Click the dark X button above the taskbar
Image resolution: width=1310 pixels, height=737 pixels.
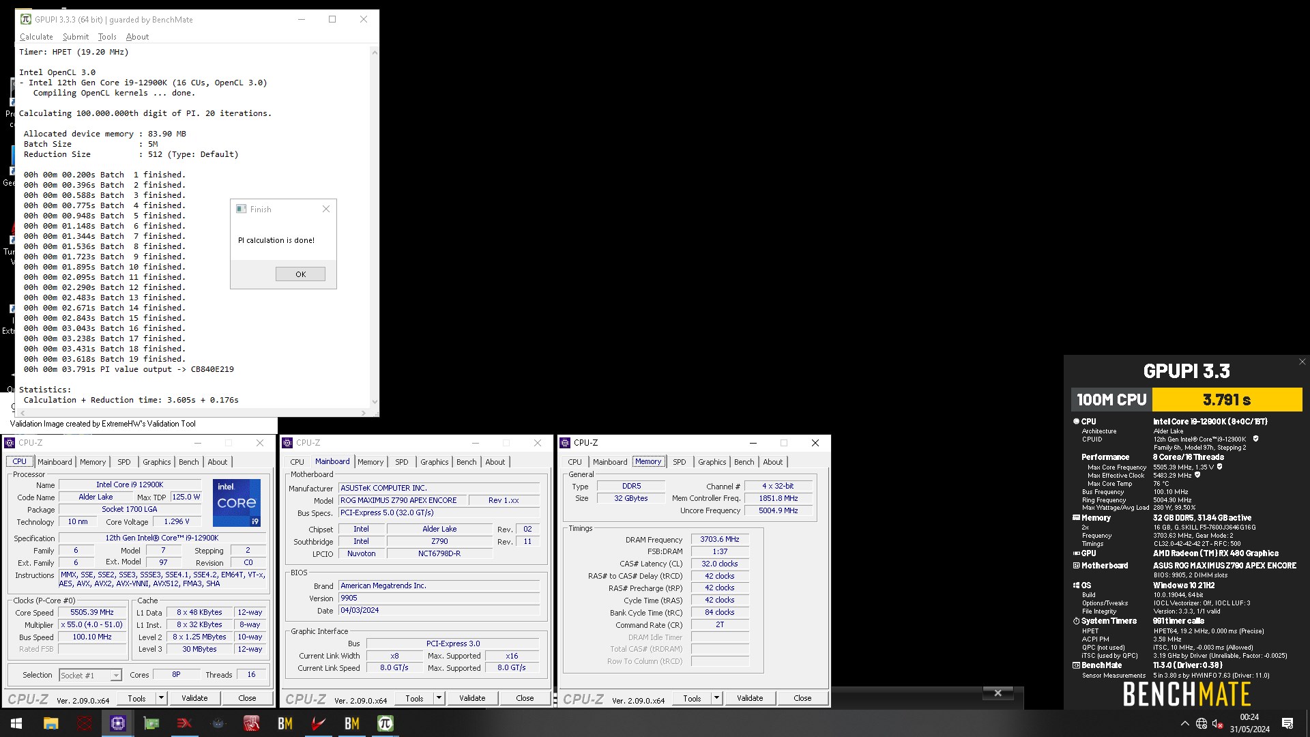pos(998,693)
